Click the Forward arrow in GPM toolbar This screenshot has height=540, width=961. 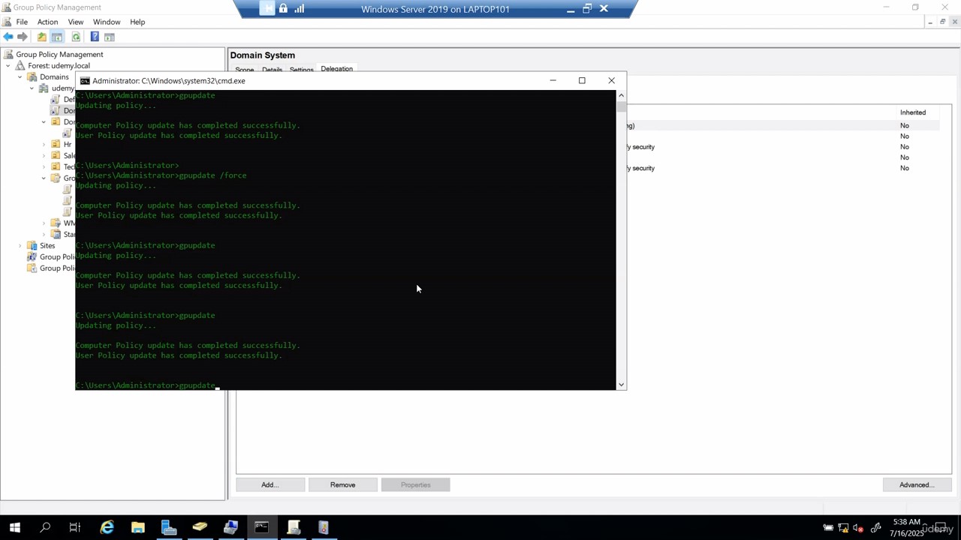click(x=23, y=37)
